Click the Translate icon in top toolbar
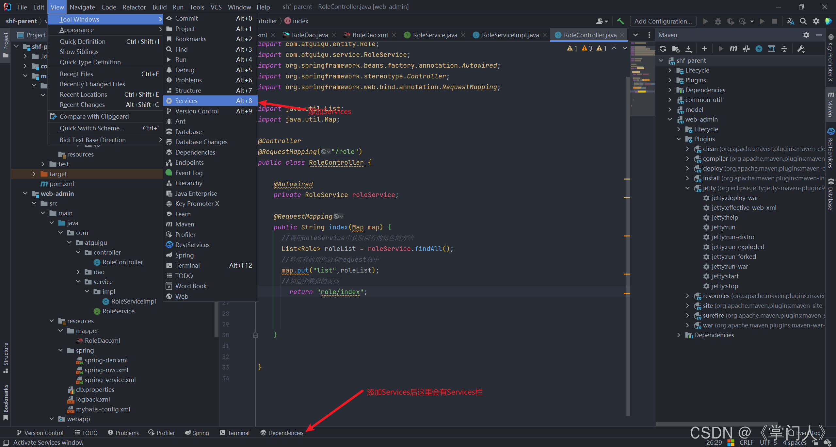 coord(790,21)
